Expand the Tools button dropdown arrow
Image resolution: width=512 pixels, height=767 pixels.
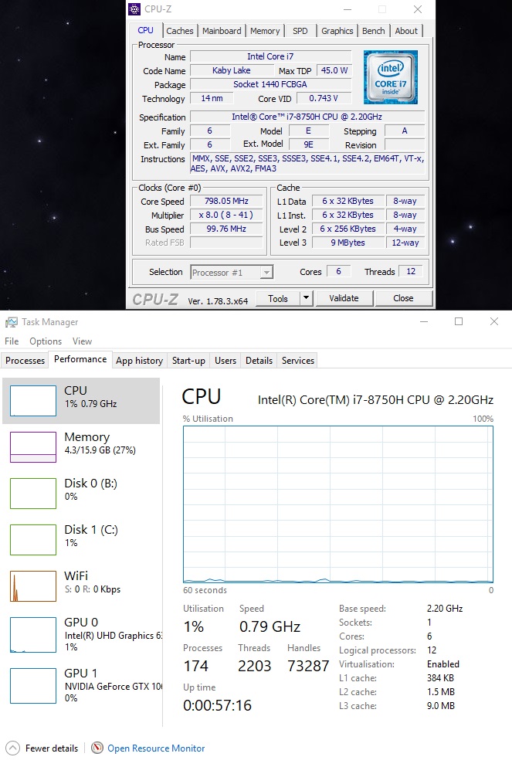[x=306, y=298]
